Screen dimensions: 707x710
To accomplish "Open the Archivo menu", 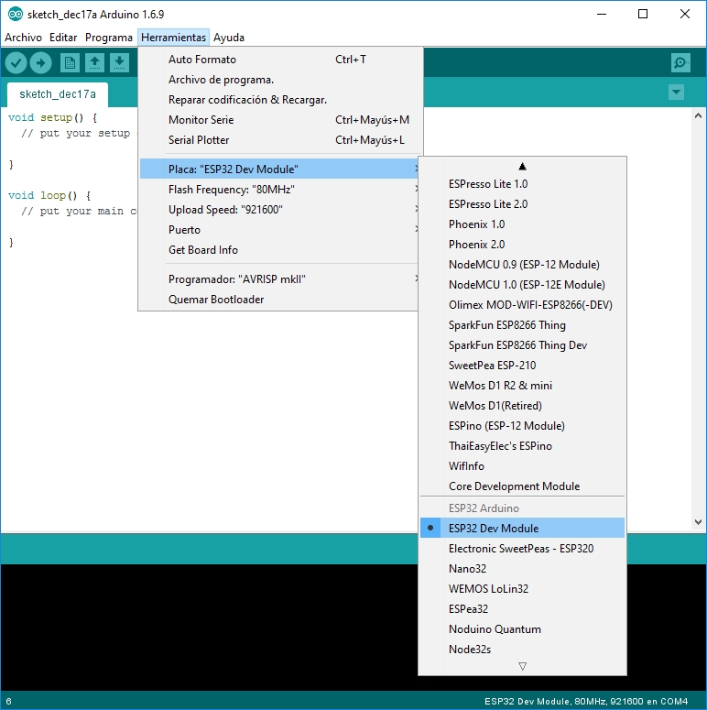I will point(23,38).
